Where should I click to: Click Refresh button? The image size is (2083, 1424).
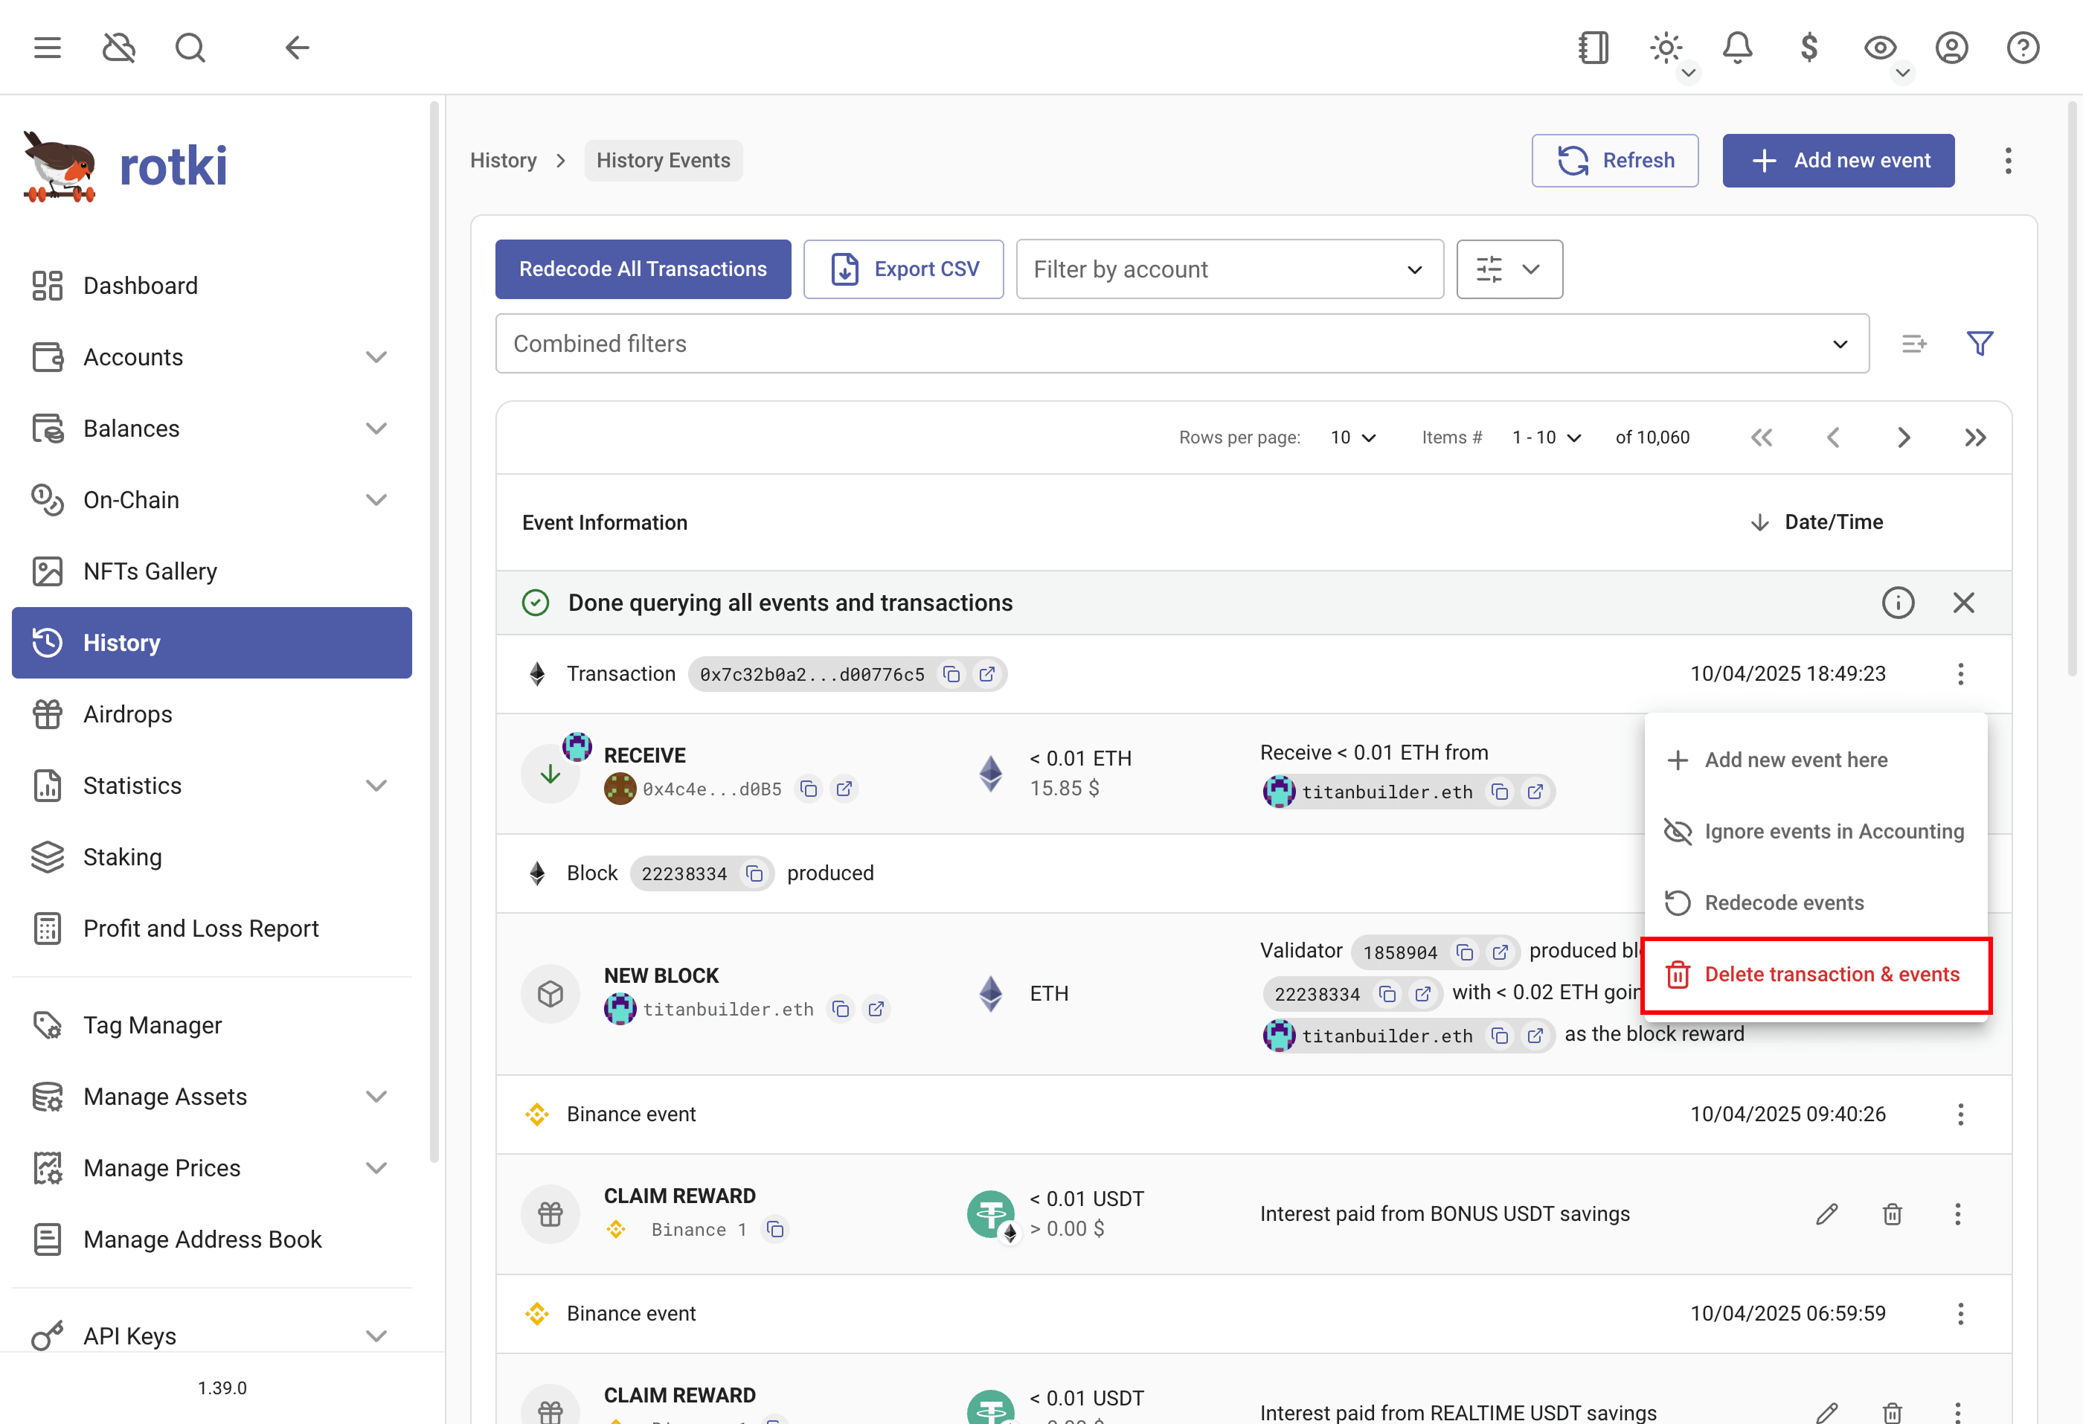point(1614,161)
